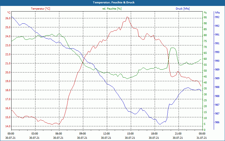Click the 80 humidity axis tick

pos(205,35)
